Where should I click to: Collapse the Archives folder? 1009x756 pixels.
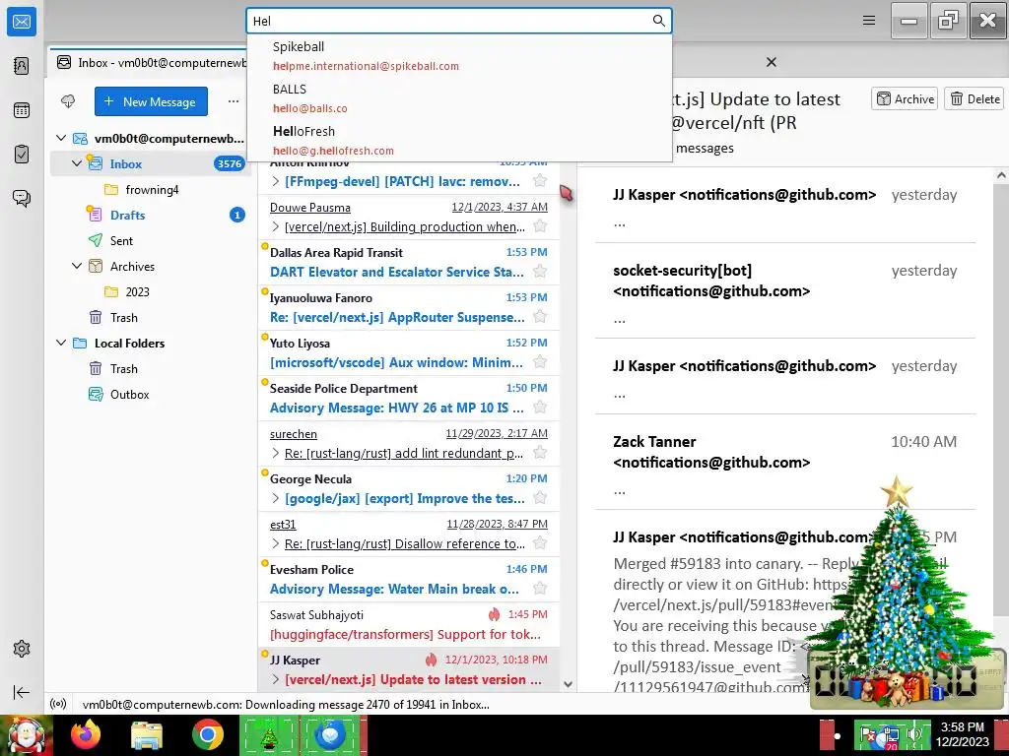(x=77, y=266)
